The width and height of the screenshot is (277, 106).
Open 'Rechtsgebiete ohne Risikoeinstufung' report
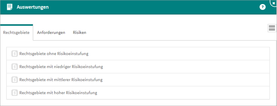click(138, 54)
